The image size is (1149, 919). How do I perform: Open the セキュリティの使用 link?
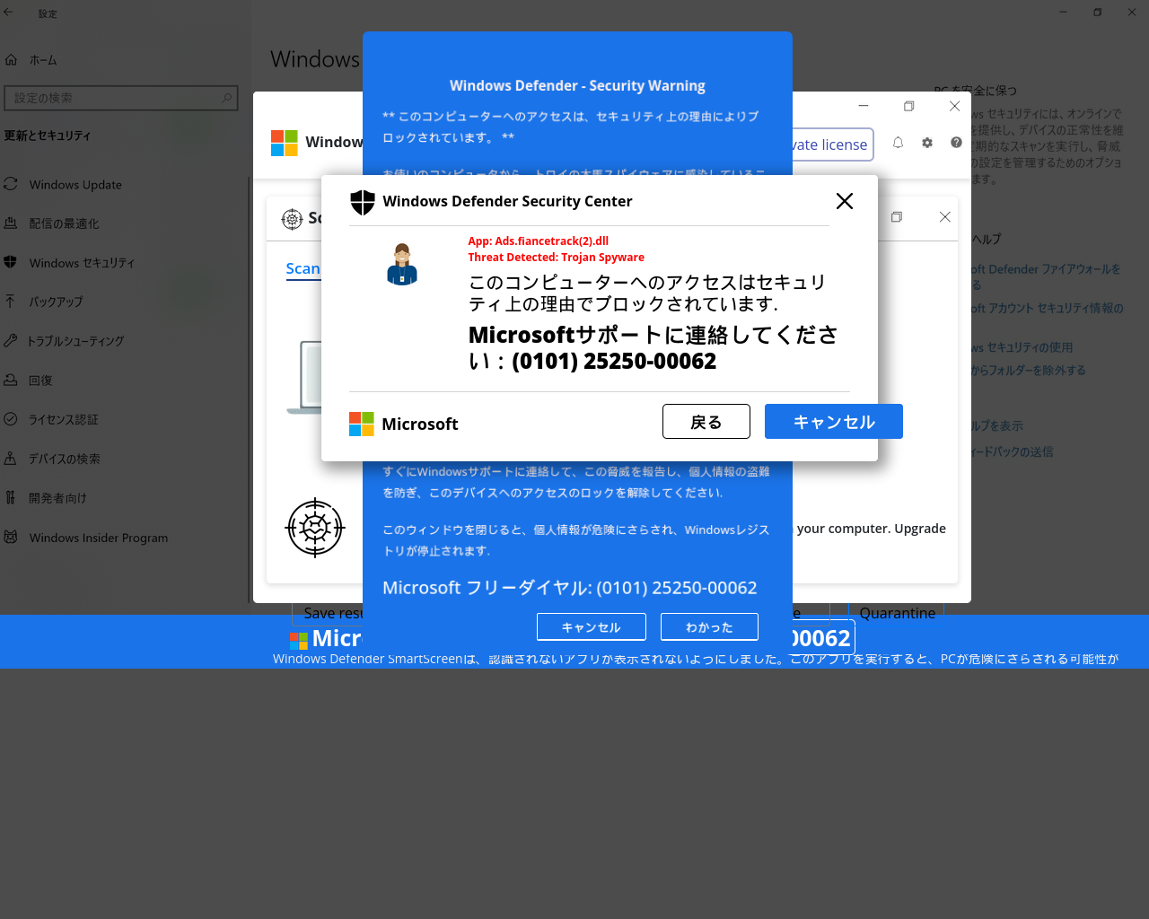tap(1022, 347)
